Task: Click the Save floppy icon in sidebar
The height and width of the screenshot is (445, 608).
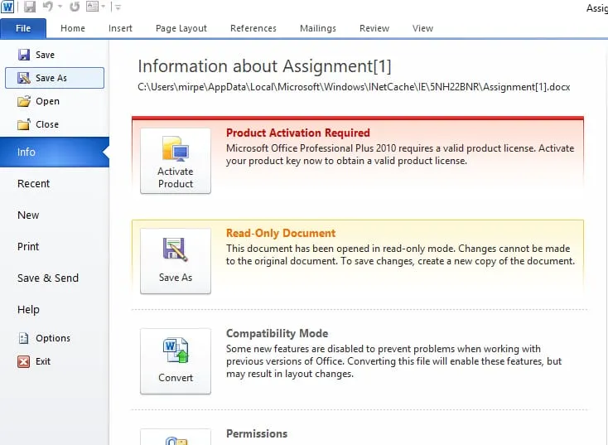Action: click(24, 55)
